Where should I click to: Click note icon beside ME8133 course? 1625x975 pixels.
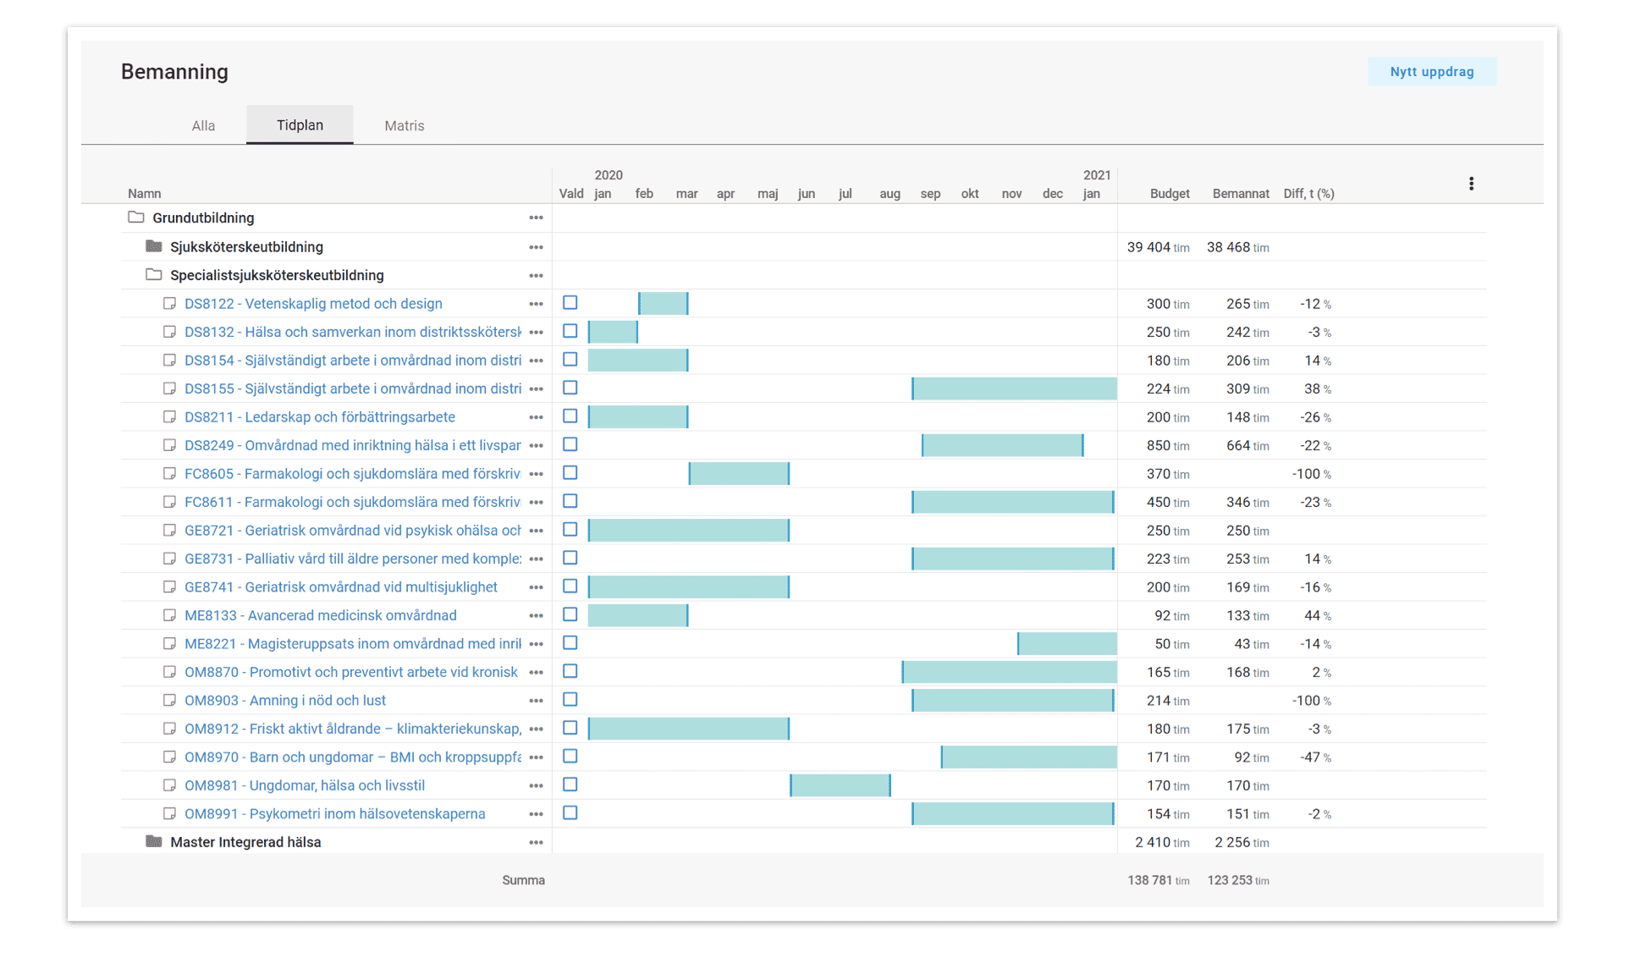click(x=169, y=615)
